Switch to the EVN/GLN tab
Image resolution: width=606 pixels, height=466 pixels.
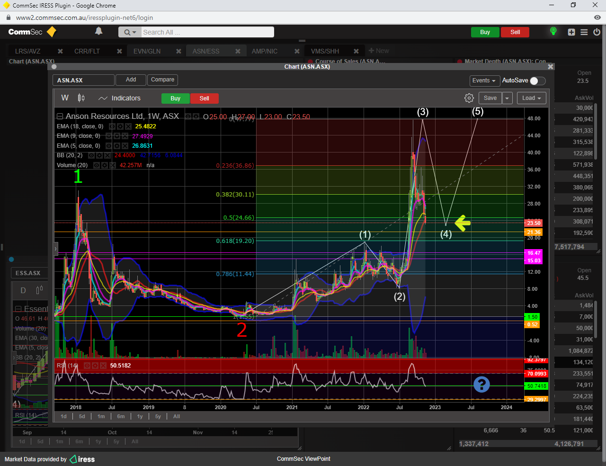pos(147,51)
